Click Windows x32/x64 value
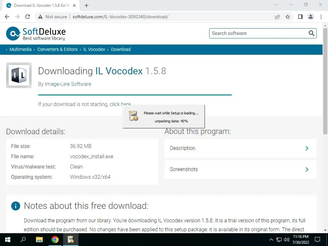The width and height of the screenshot is (328, 246). click(90, 177)
